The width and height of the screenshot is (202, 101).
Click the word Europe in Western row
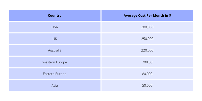click(61, 62)
